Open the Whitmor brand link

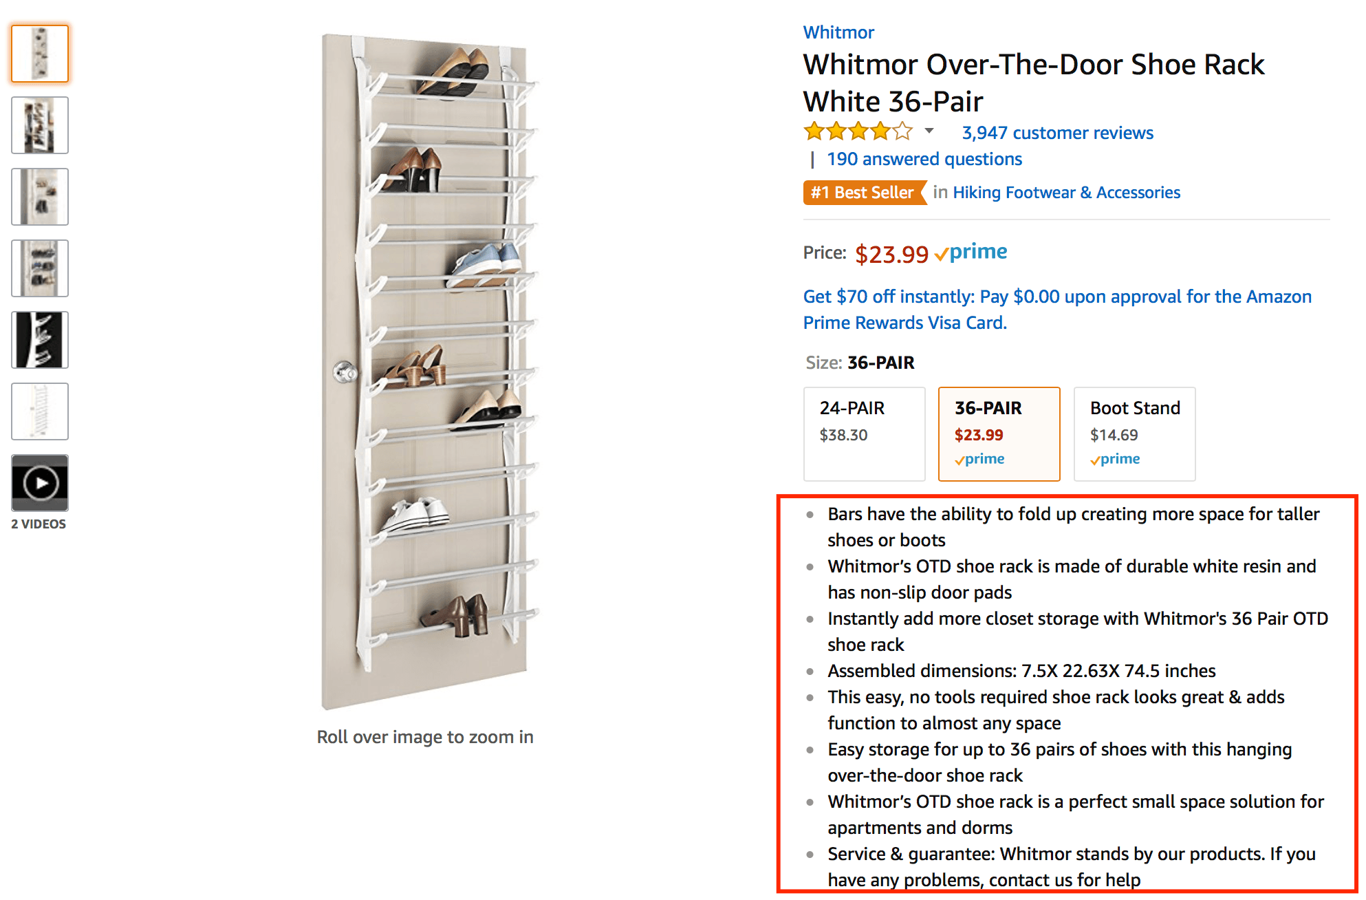[x=838, y=32]
